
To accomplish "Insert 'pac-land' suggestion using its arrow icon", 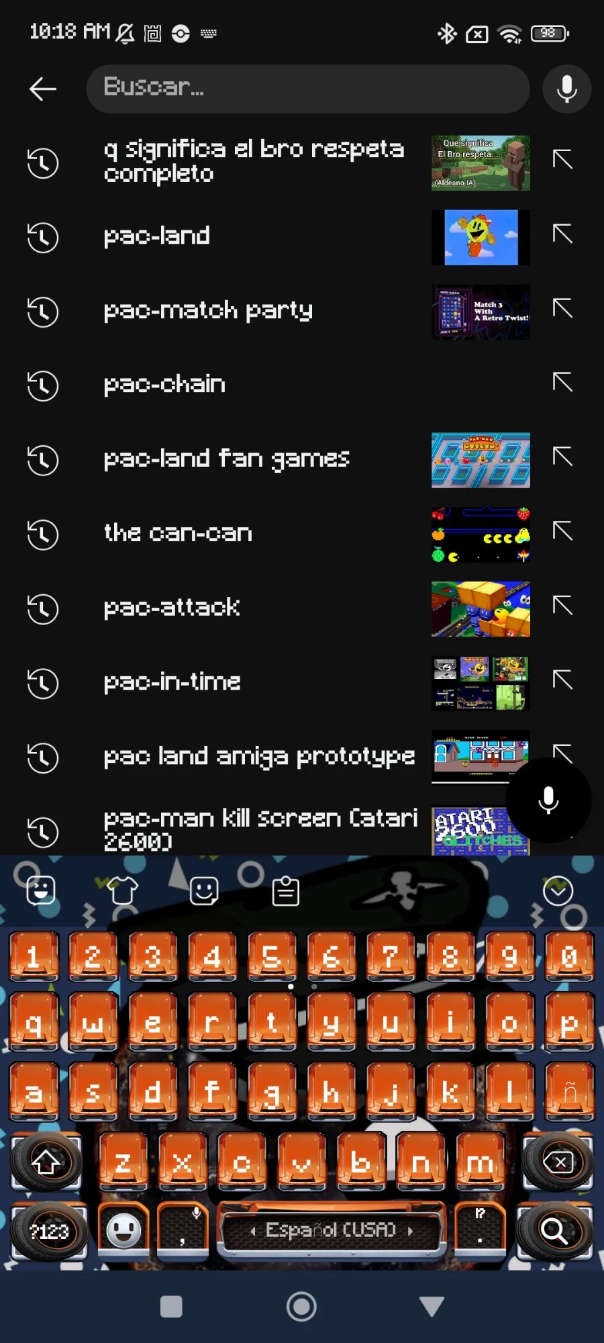I will coord(562,234).
